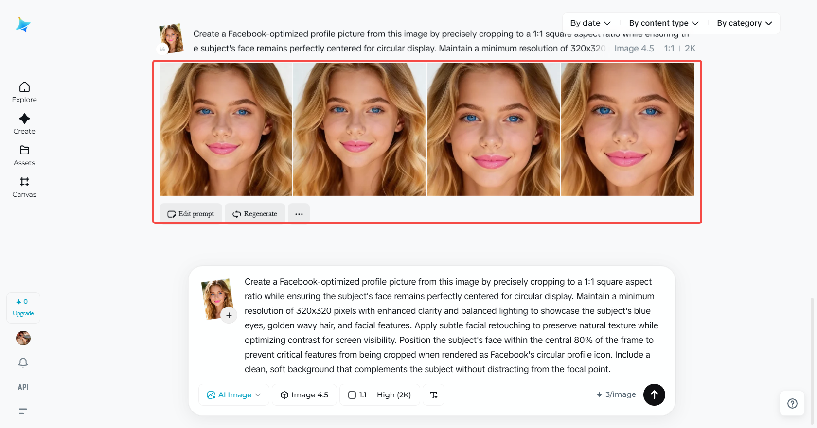Open the API page

coord(23,387)
